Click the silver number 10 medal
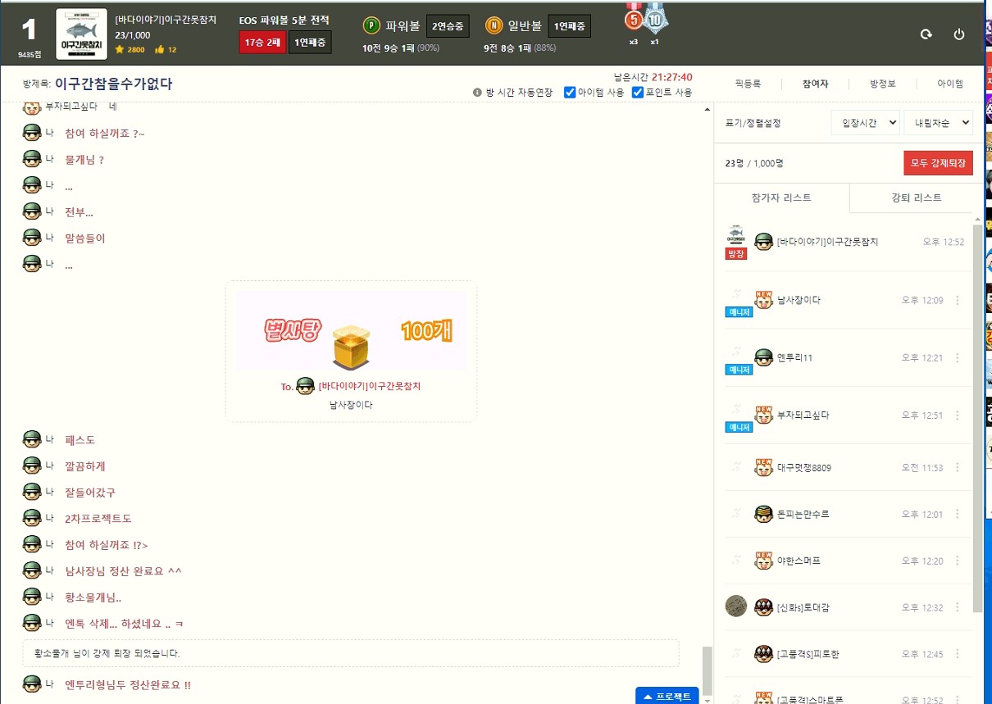Image resolution: width=992 pixels, height=704 pixels. [654, 18]
